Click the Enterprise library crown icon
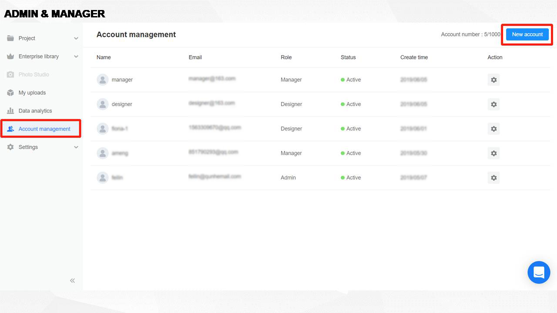Image resolution: width=557 pixels, height=313 pixels. [x=10, y=57]
